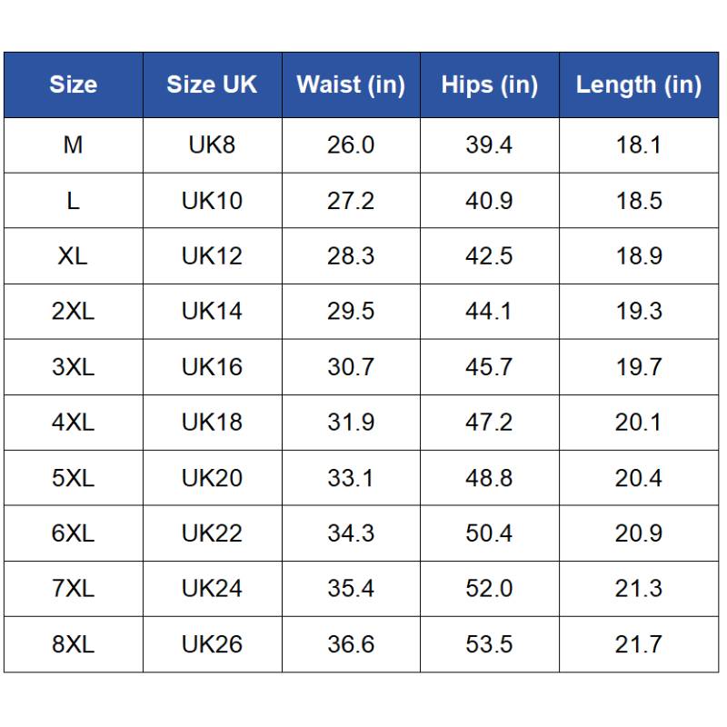
Task: Select the 2XL row label
Action: [74, 311]
